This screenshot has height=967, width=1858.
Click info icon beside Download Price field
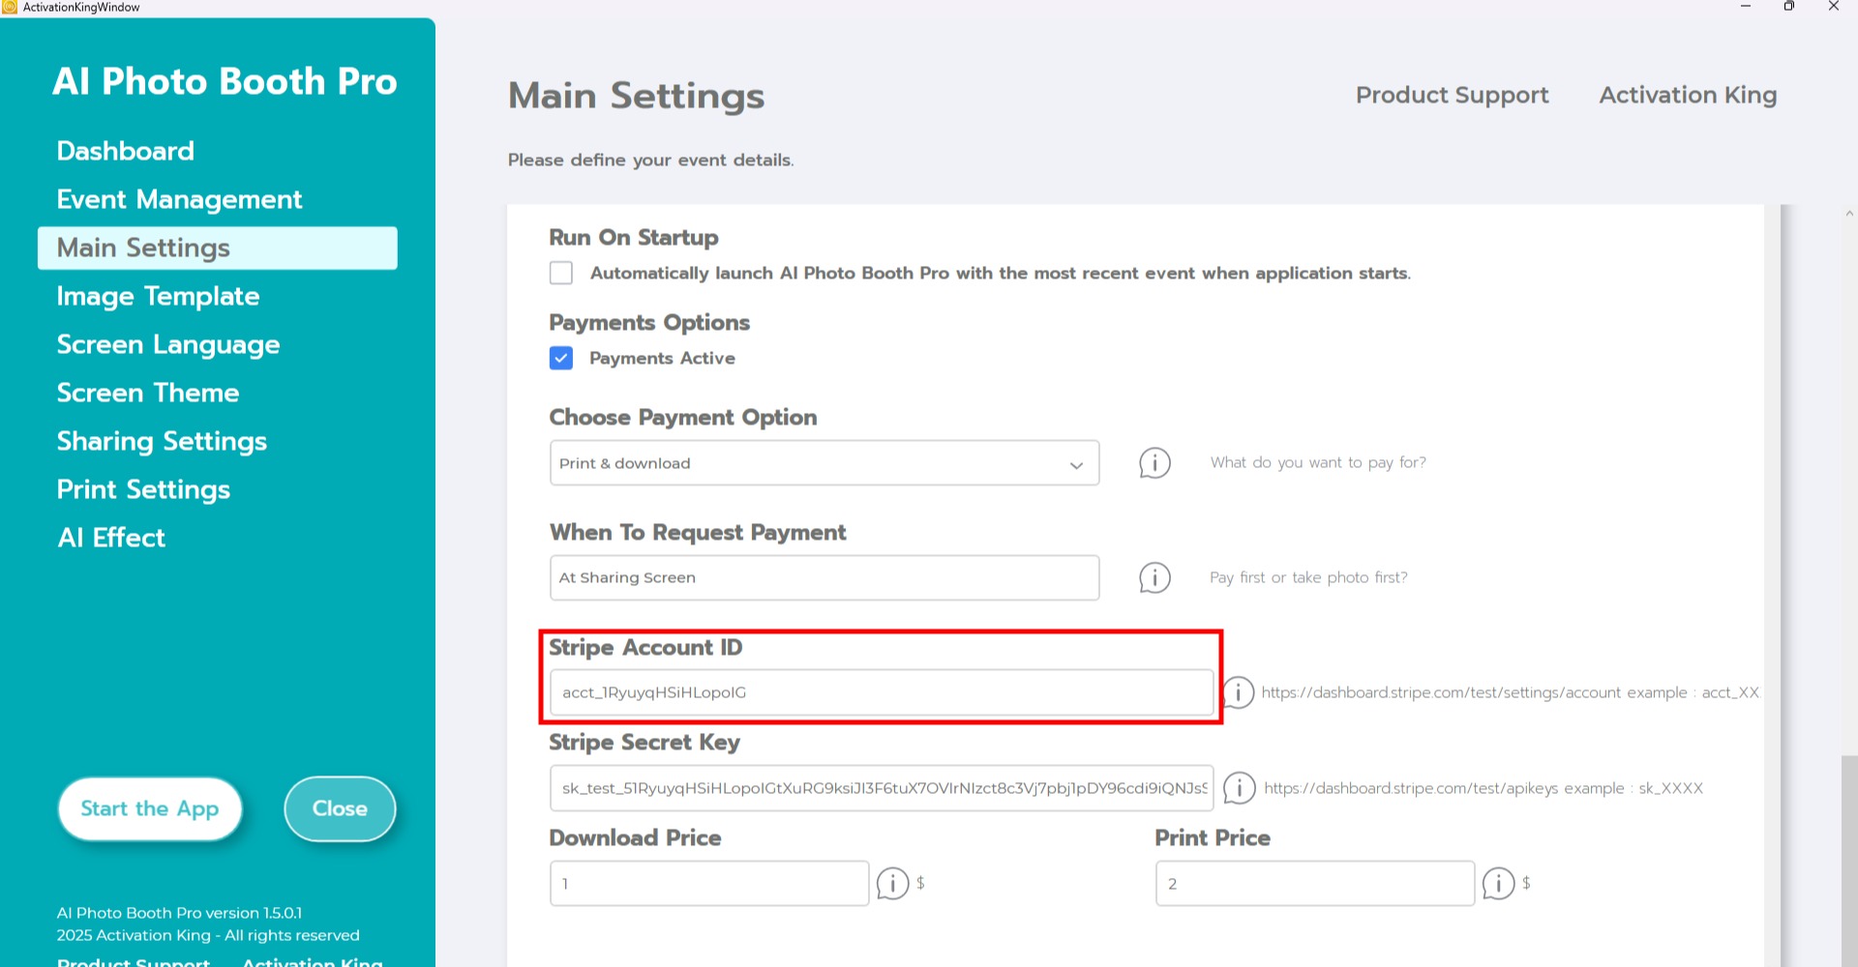892,883
